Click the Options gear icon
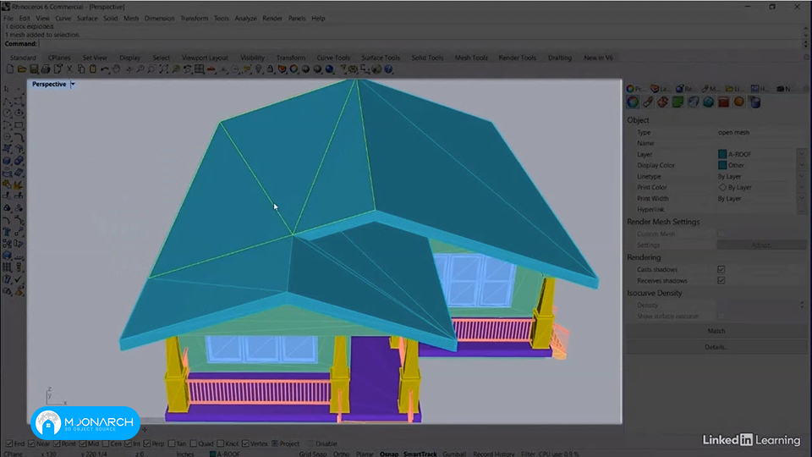 pos(354,69)
